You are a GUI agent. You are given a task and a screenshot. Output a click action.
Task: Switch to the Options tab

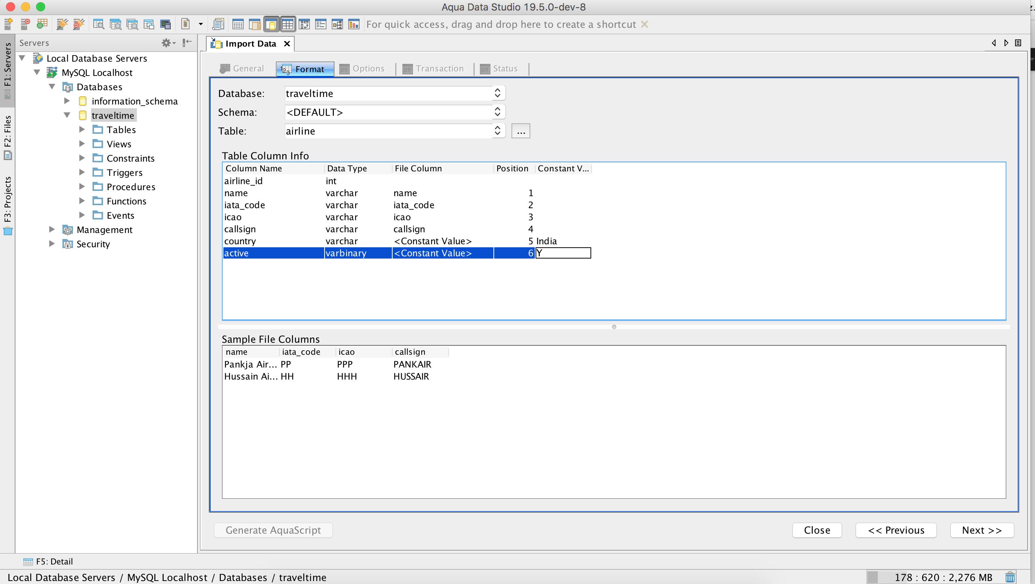click(362, 69)
